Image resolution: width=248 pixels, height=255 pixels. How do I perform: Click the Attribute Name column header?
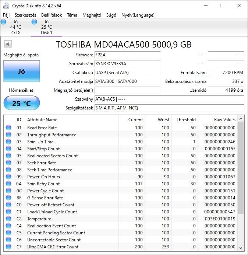[x=72, y=120]
